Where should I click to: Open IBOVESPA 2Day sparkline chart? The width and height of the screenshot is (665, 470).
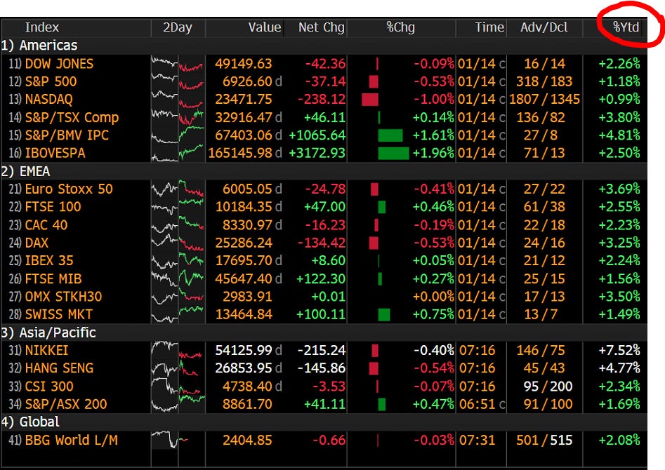click(178, 153)
